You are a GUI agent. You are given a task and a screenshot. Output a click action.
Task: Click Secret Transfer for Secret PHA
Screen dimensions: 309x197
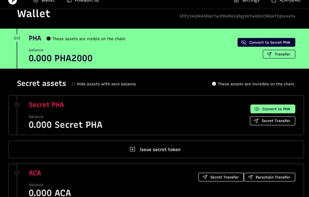(x=272, y=121)
